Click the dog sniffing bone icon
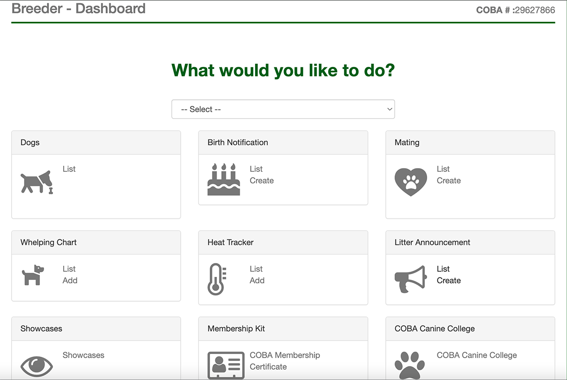The width and height of the screenshot is (567, 380). [37, 182]
